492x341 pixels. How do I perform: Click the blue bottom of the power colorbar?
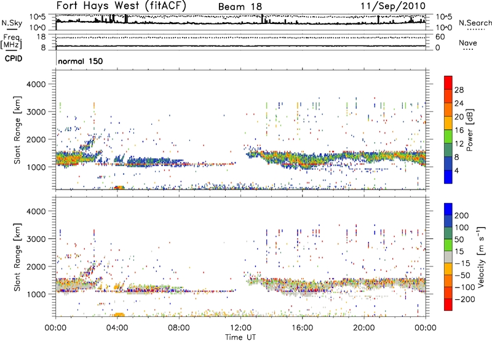click(x=448, y=177)
